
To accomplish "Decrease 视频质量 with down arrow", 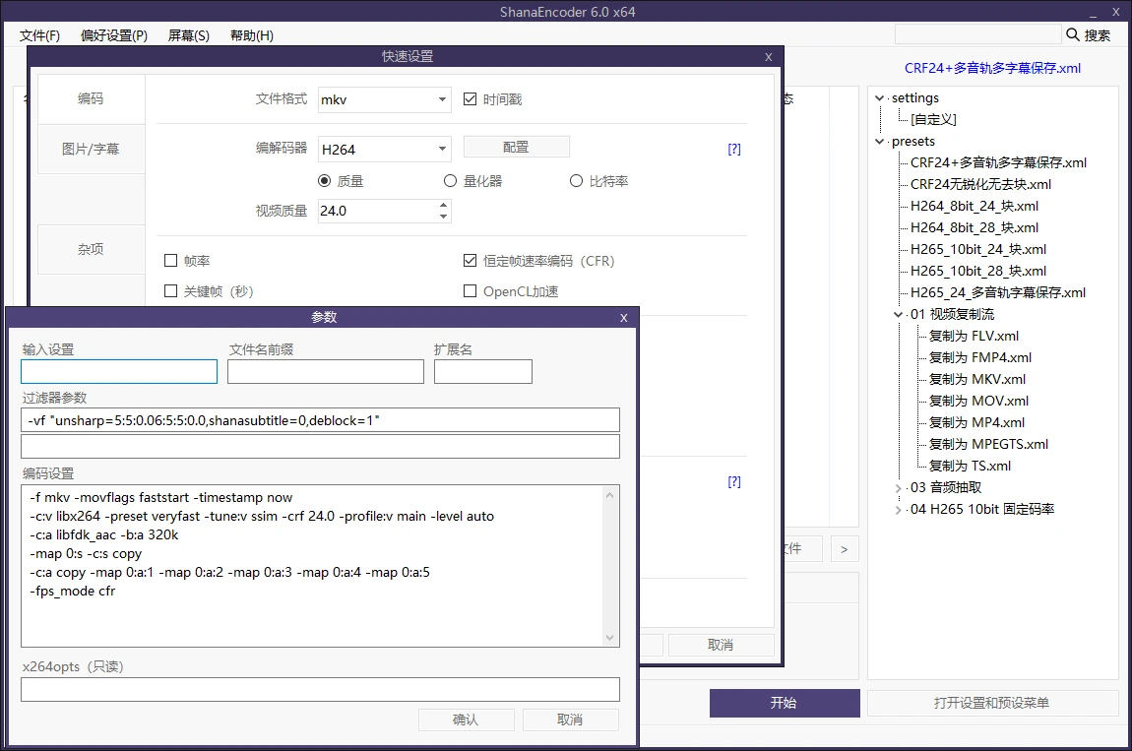I will (x=443, y=216).
